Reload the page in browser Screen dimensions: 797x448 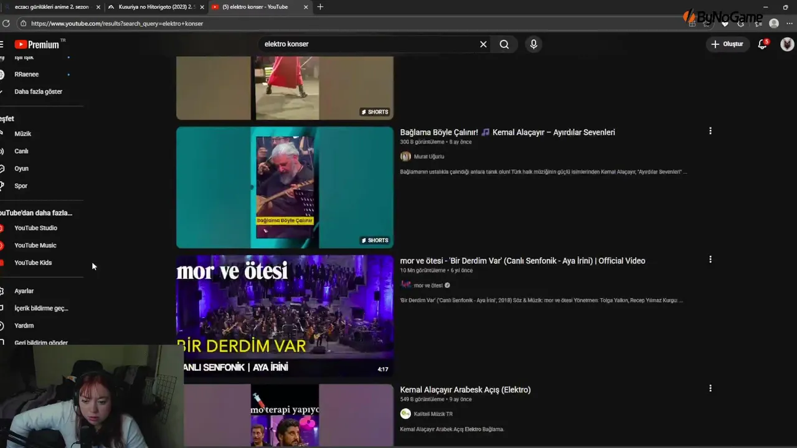(6, 23)
